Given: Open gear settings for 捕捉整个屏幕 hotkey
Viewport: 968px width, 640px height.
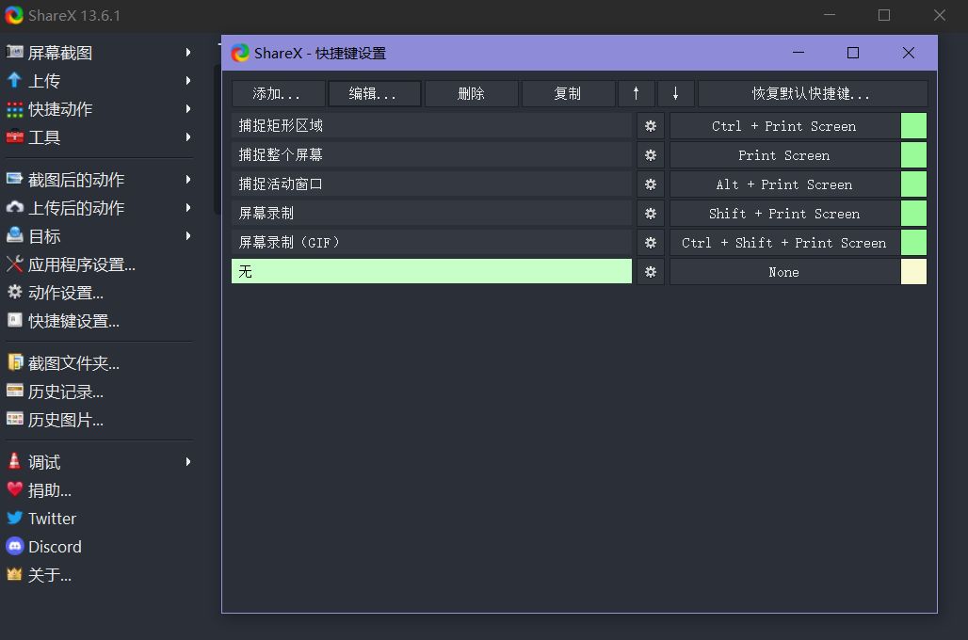Looking at the screenshot, I should pos(650,155).
